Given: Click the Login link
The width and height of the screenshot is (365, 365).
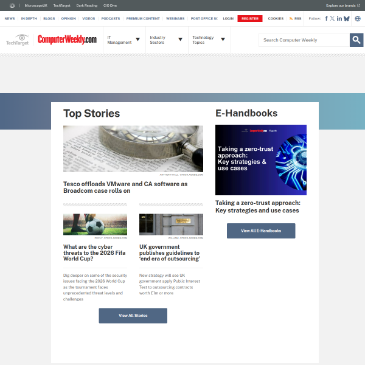Looking at the screenshot, I should (x=228, y=19).
